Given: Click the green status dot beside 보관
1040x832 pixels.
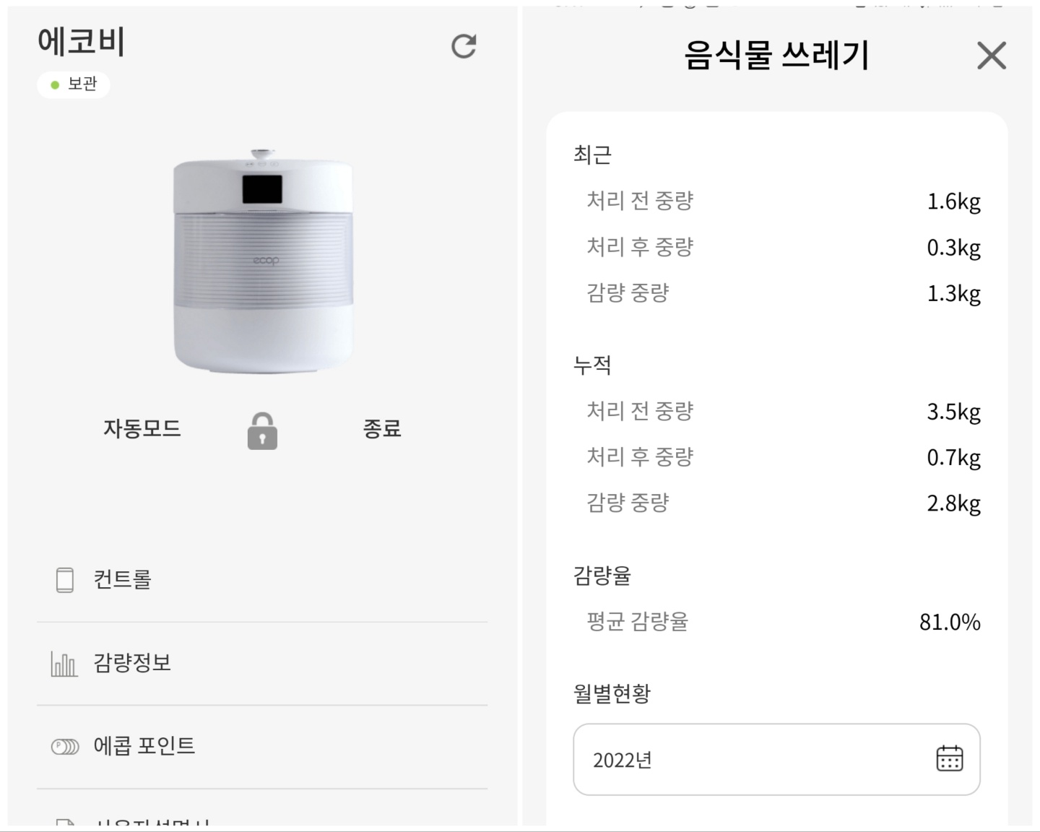Looking at the screenshot, I should click(55, 85).
